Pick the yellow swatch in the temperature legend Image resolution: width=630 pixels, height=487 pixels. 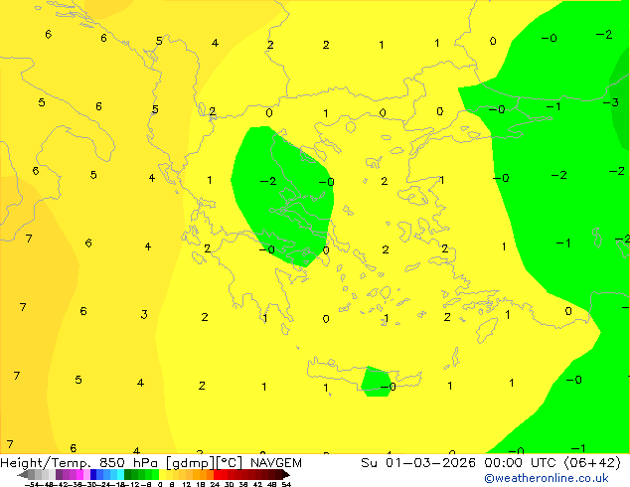162,474
